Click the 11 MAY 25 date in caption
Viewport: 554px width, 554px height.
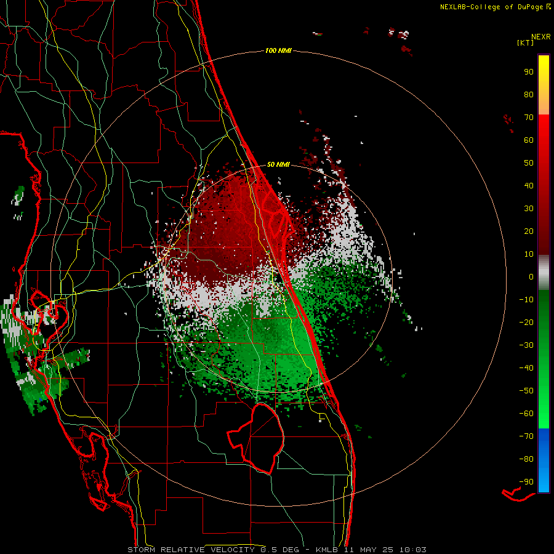pyautogui.click(x=368, y=550)
